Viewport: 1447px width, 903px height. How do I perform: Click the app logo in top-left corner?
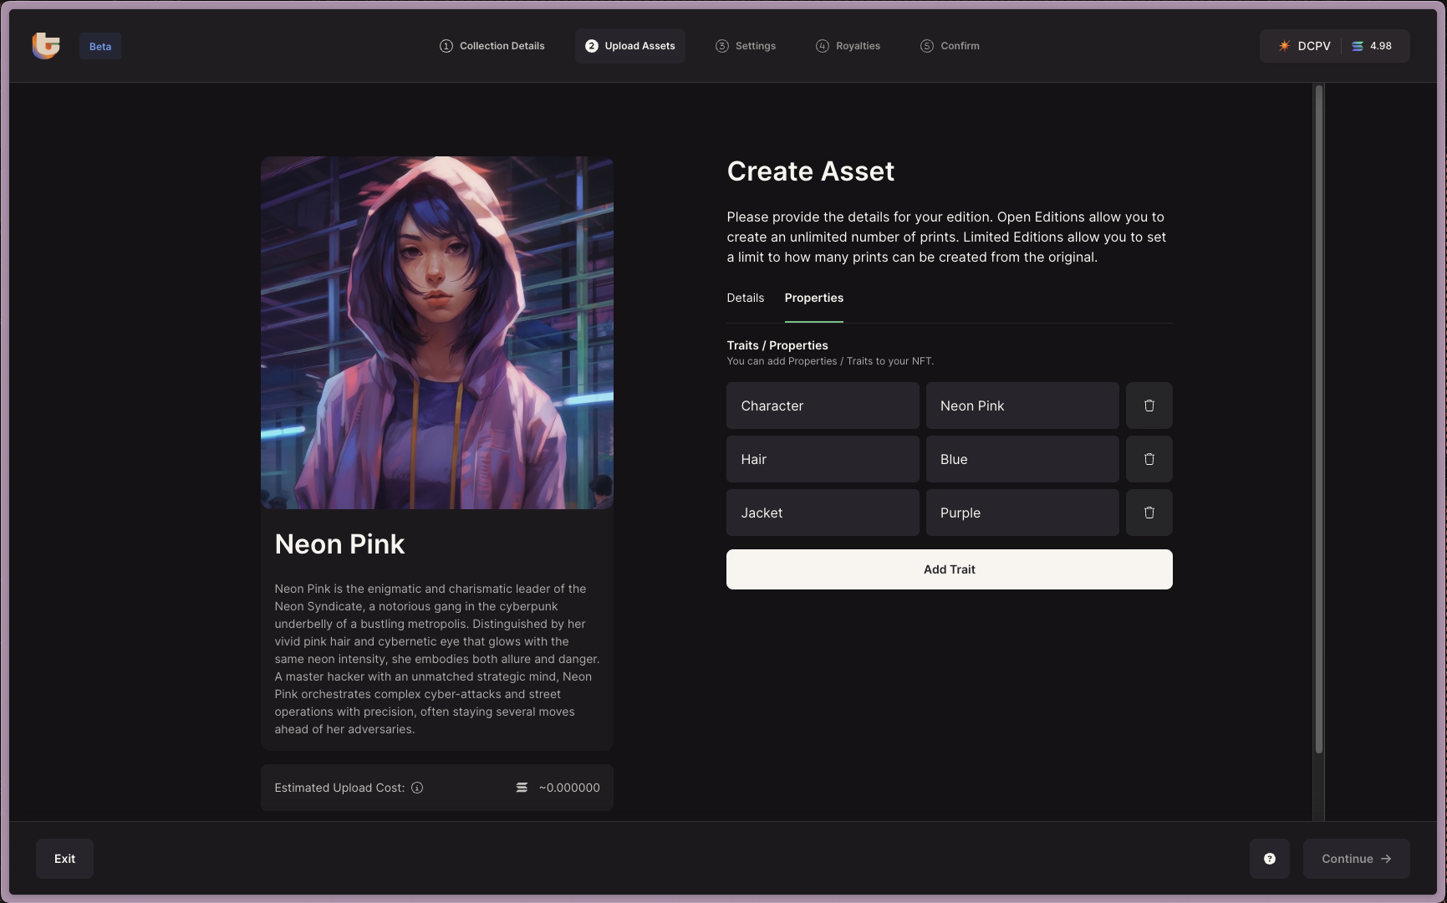click(46, 46)
